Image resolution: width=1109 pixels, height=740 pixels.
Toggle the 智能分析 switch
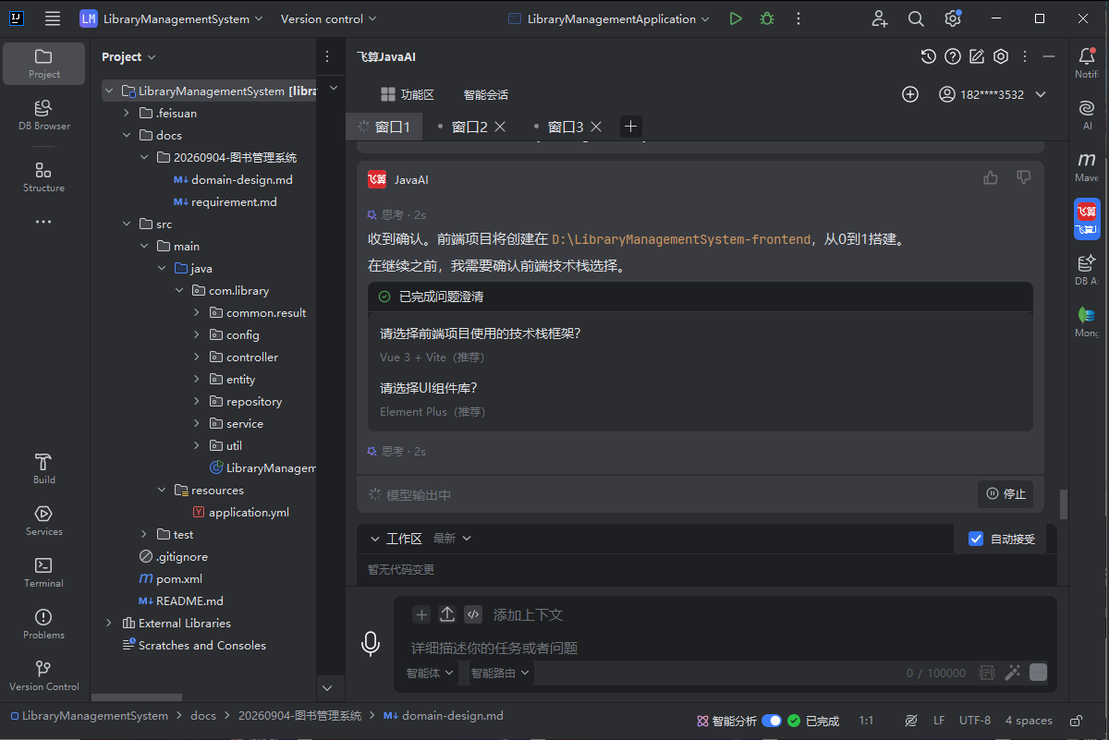pos(772,721)
